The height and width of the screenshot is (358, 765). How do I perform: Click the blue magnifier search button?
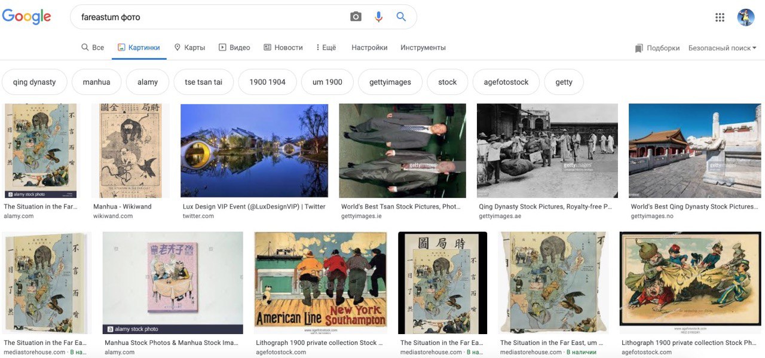[401, 17]
